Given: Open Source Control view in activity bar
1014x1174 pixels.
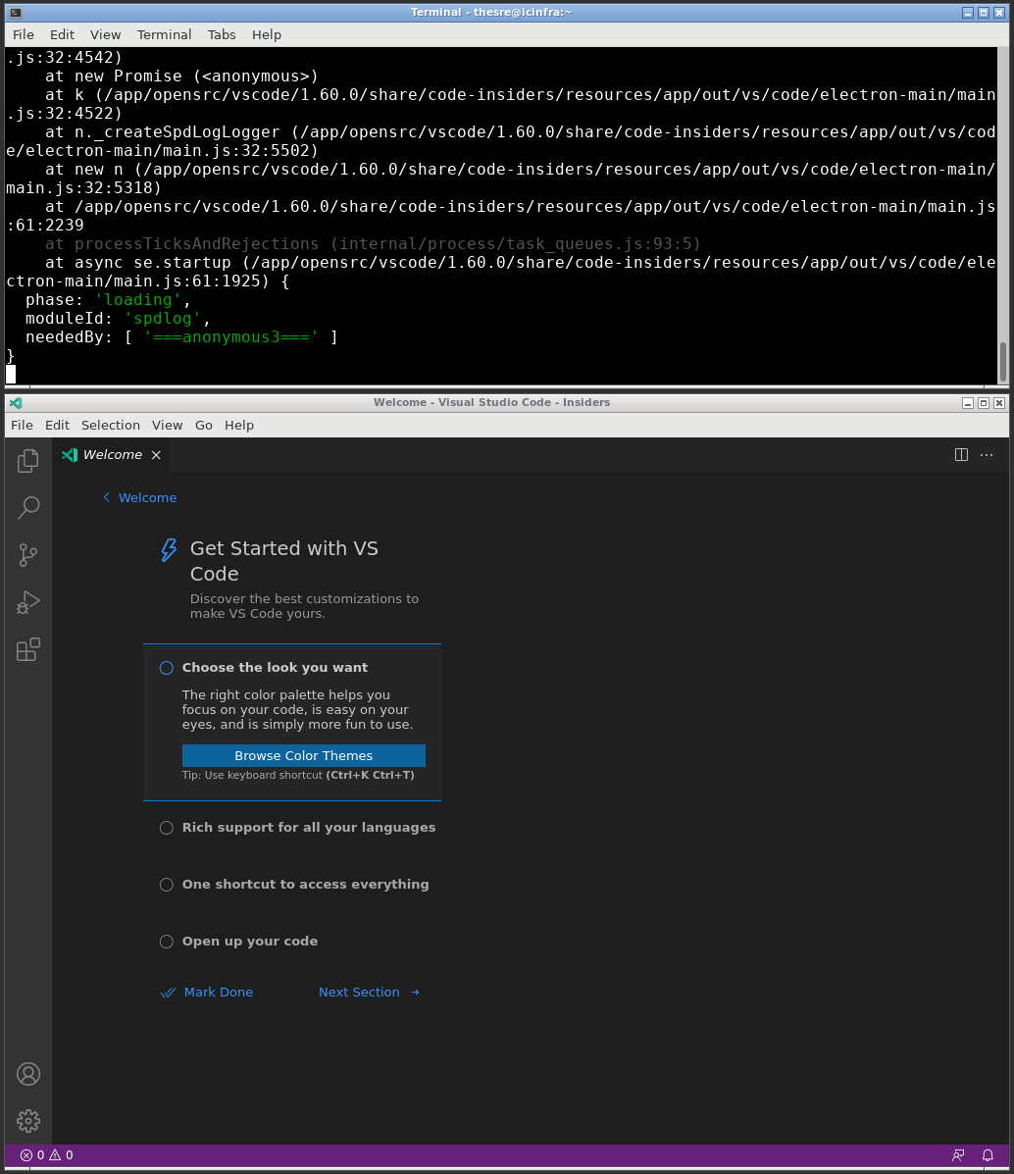Looking at the screenshot, I should click(x=27, y=555).
